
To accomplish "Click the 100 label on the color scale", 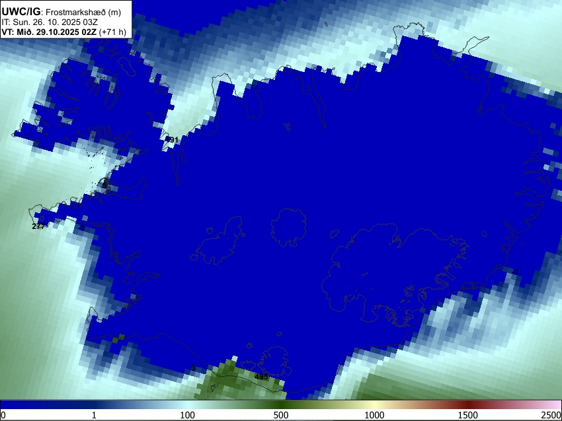I will click(x=188, y=415).
